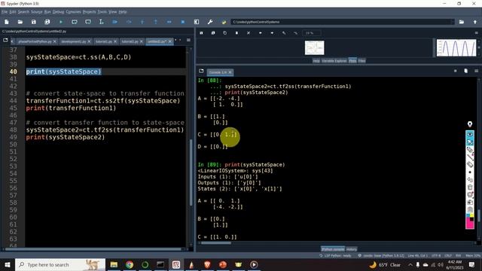Interrupt the kernel in the console
The height and width of the screenshot is (271, 482).
pos(455,71)
